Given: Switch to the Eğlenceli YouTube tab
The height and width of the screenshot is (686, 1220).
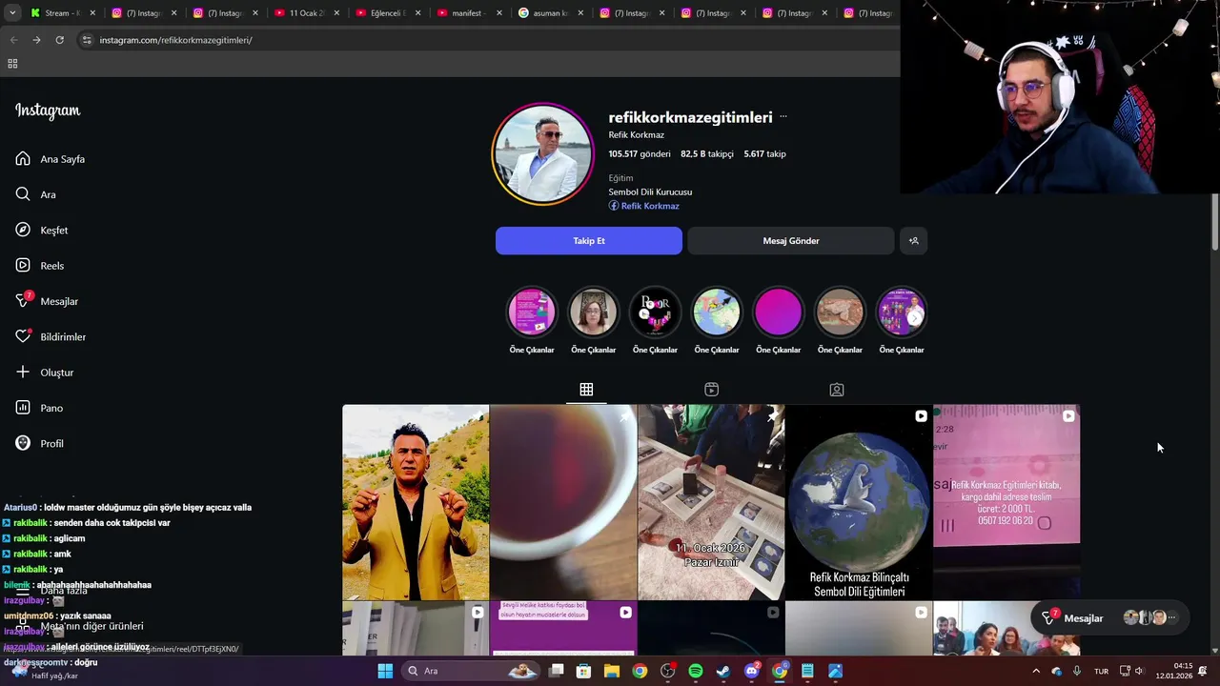Looking at the screenshot, I should point(387,13).
